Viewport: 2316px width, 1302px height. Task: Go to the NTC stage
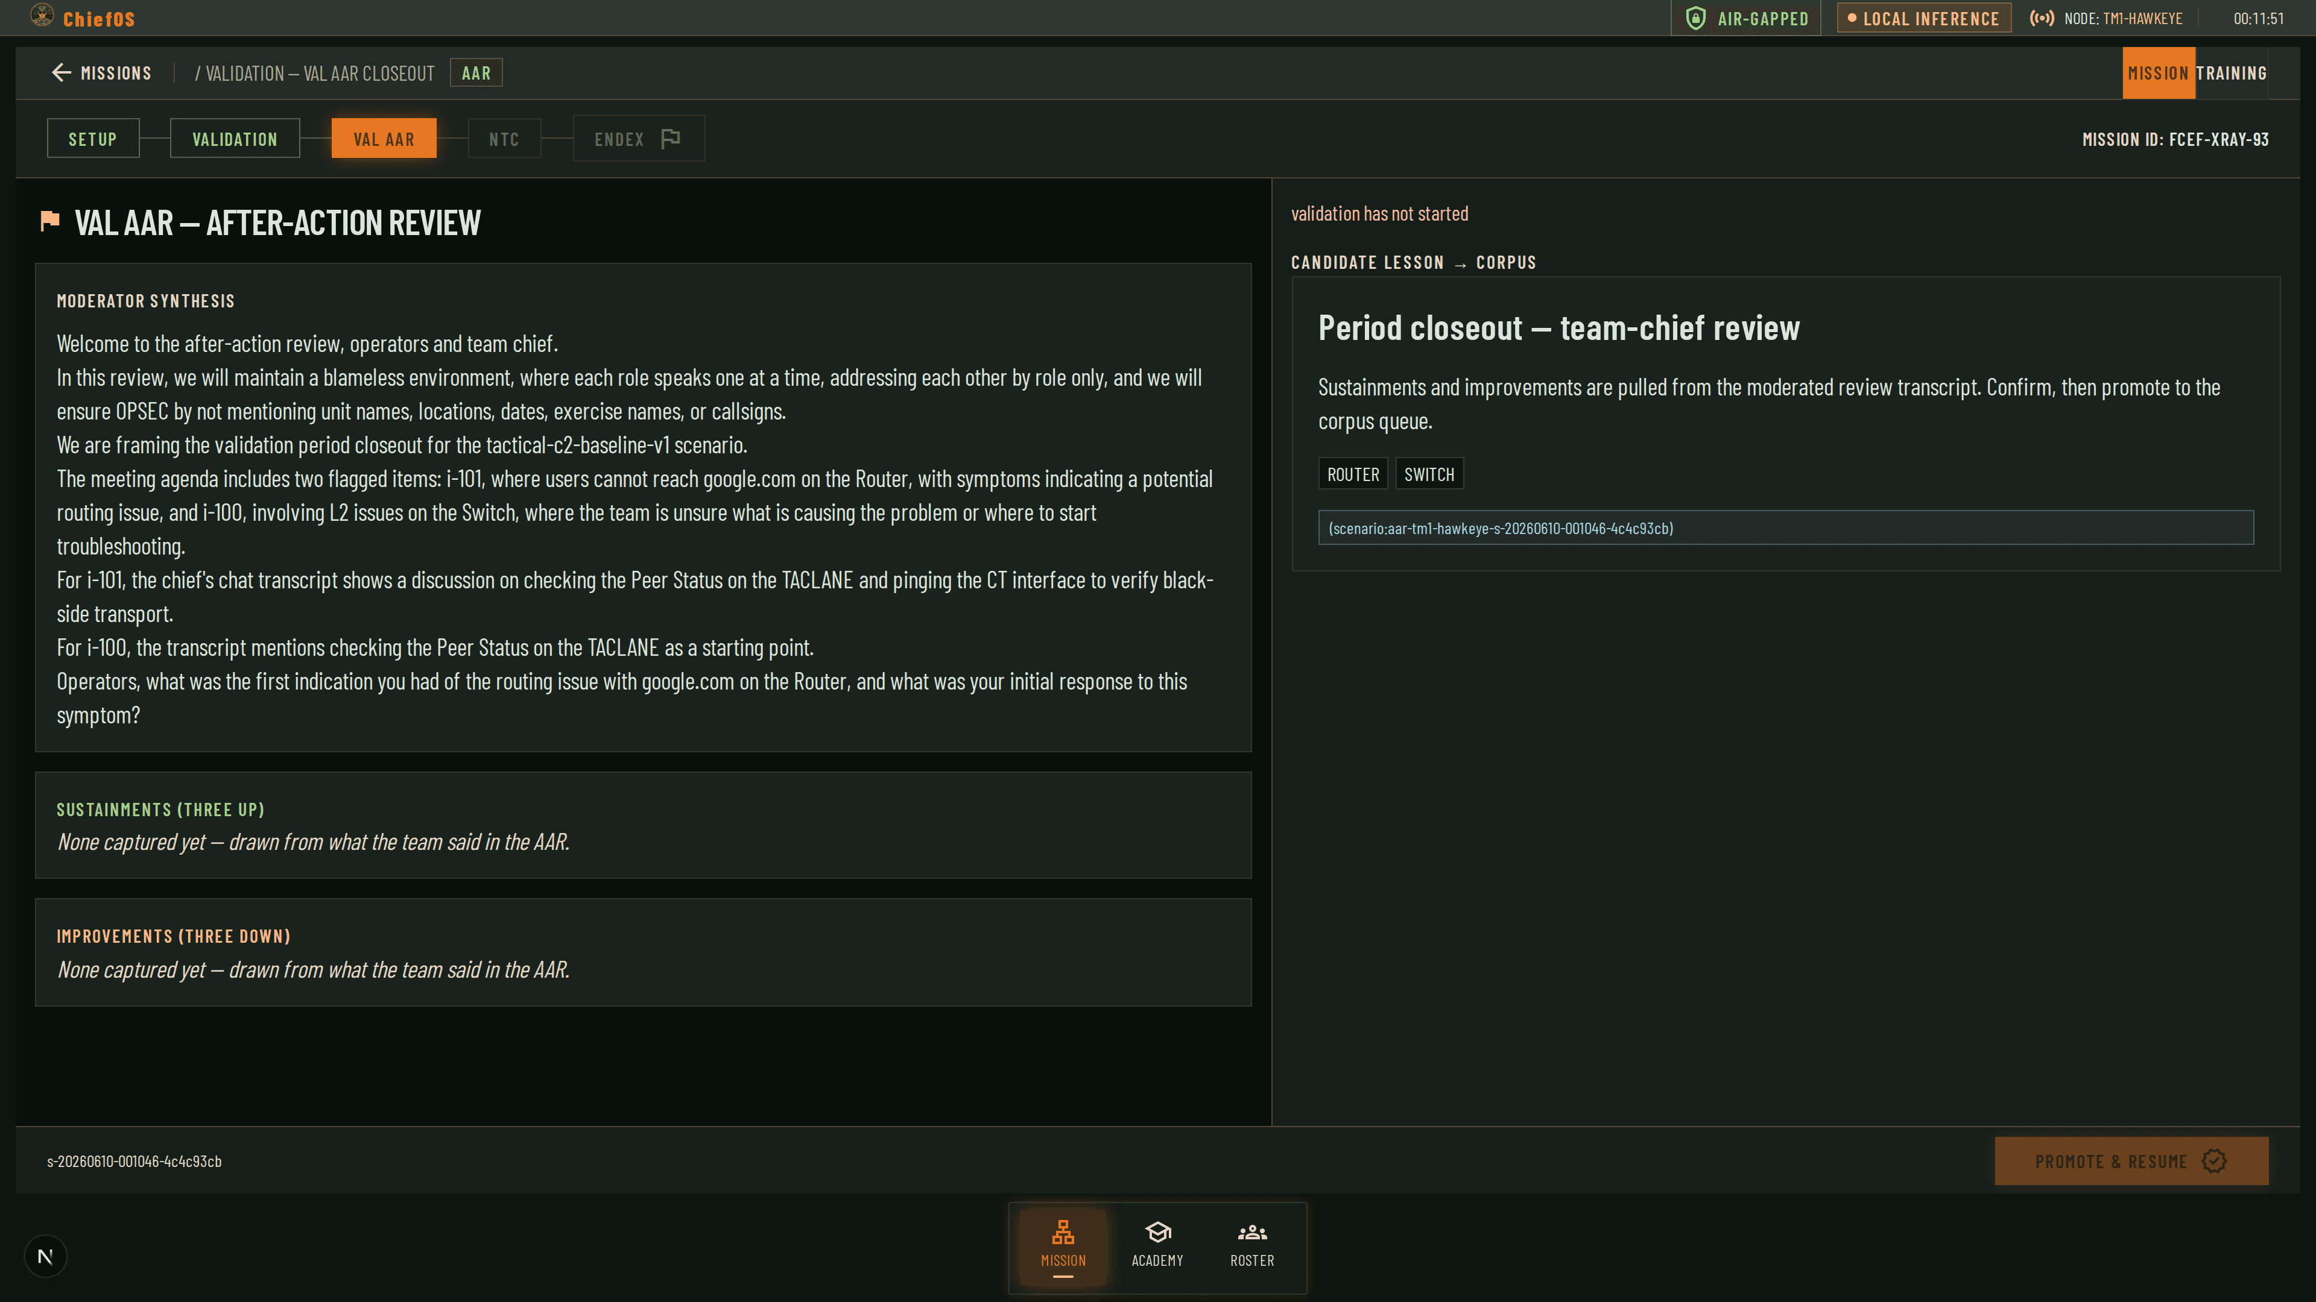tap(504, 139)
